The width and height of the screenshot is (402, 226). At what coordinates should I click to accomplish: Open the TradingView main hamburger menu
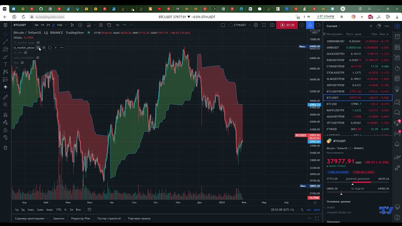(x=5, y=25)
